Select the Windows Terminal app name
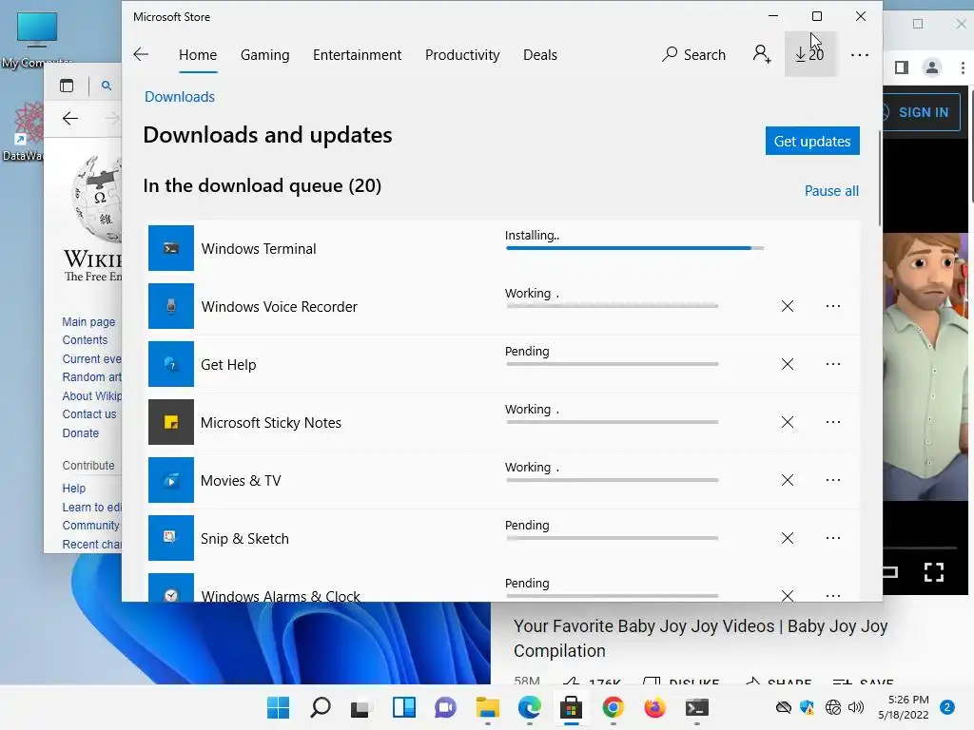 pyautogui.click(x=259, y=249)
